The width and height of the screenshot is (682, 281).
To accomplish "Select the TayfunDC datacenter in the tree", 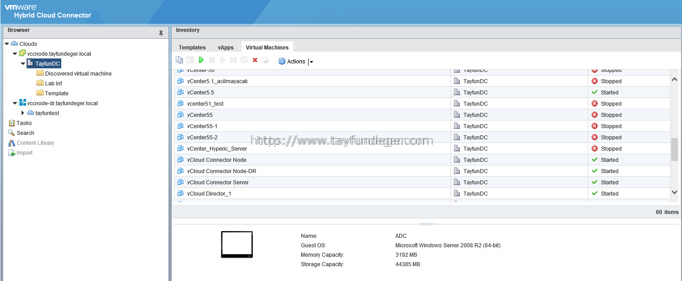I will point(48,64).
